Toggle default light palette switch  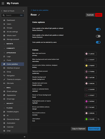pos(98,29)
